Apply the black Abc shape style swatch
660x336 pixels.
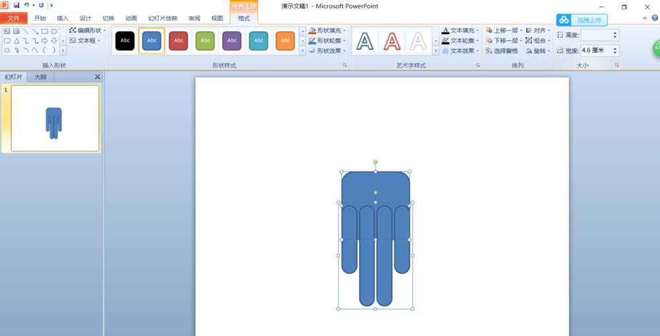tap(125, 41)
